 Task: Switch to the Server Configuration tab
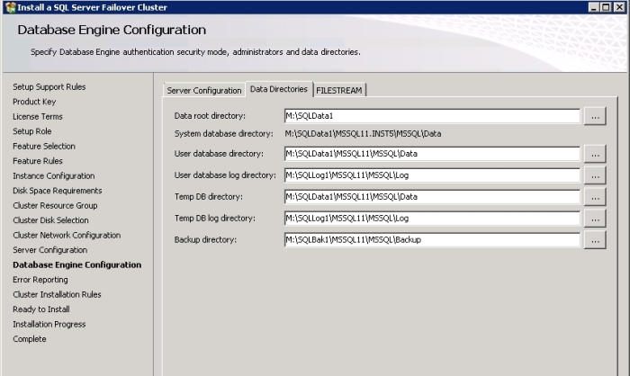pyautogui.click(x=204, y=90)
